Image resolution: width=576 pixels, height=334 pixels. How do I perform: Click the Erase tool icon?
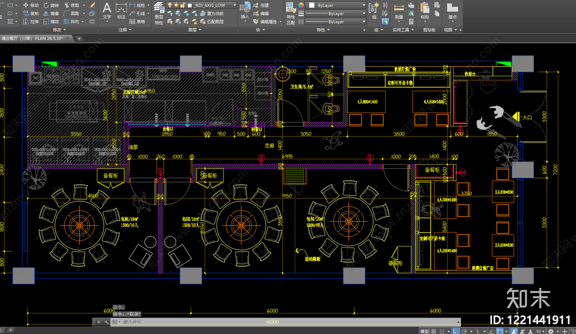(x=92, y=5)
